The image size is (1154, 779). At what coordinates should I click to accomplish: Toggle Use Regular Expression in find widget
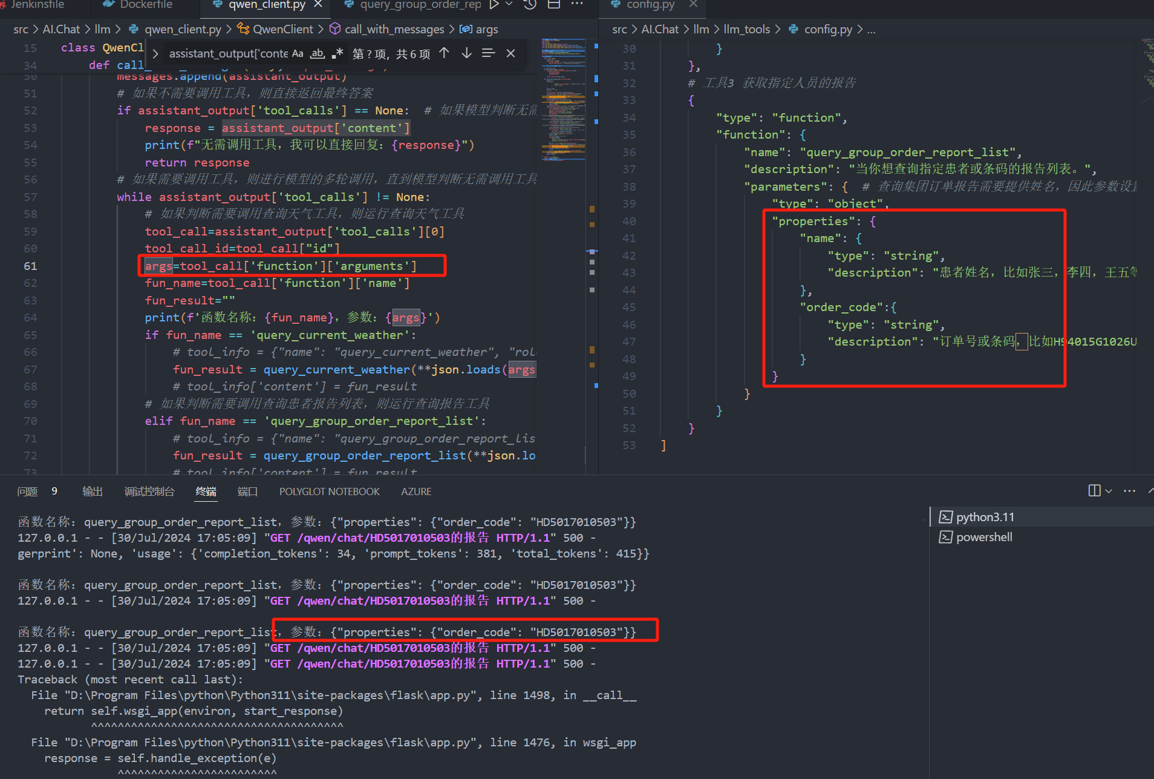click(337, 53)
